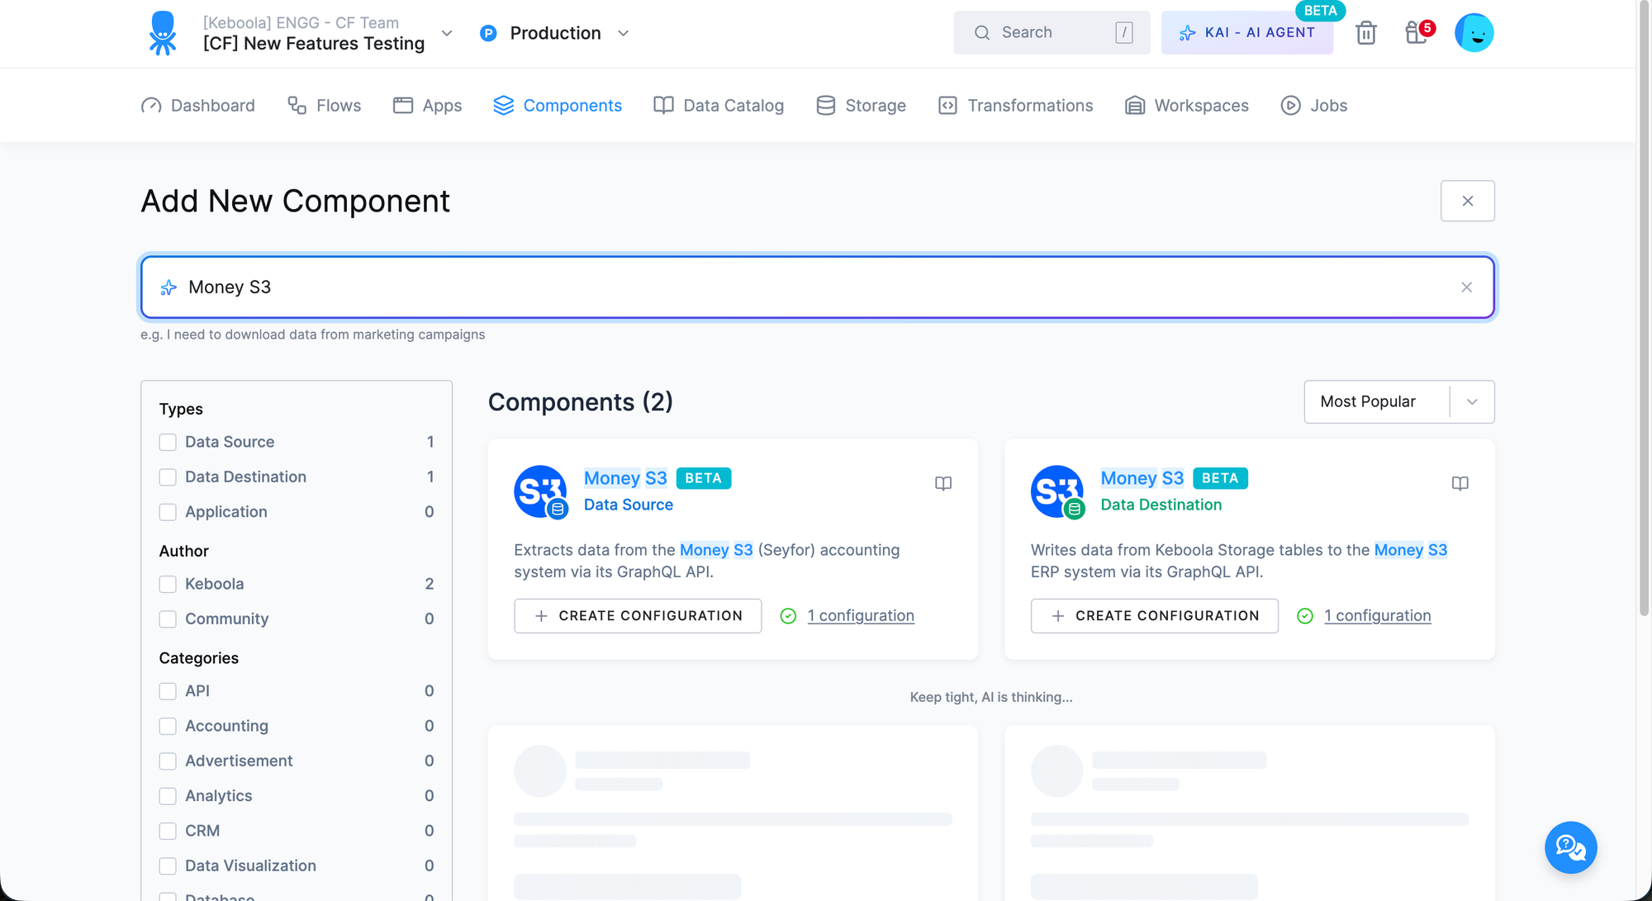
Task: Check the Data Destination type filter
Action: point(168,477)
